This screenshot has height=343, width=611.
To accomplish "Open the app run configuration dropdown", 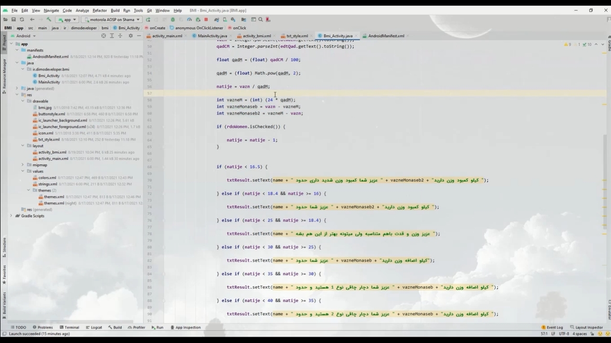I will tap(67, 20).
